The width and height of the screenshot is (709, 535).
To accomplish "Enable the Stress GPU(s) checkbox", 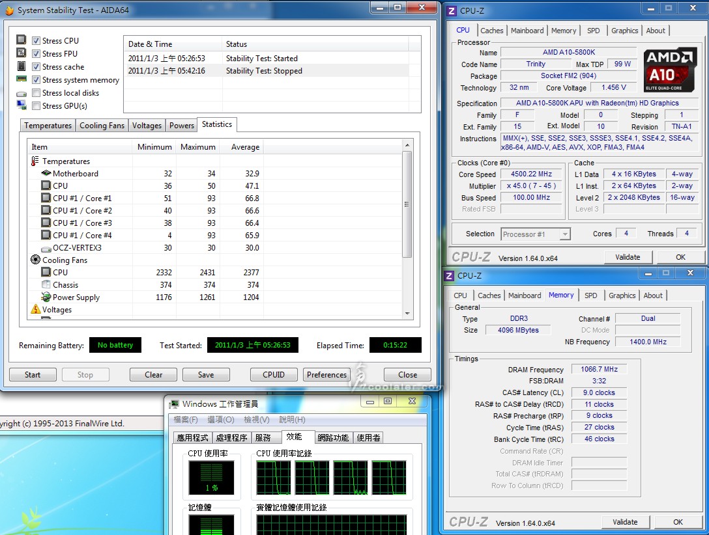I will point(36,106).
